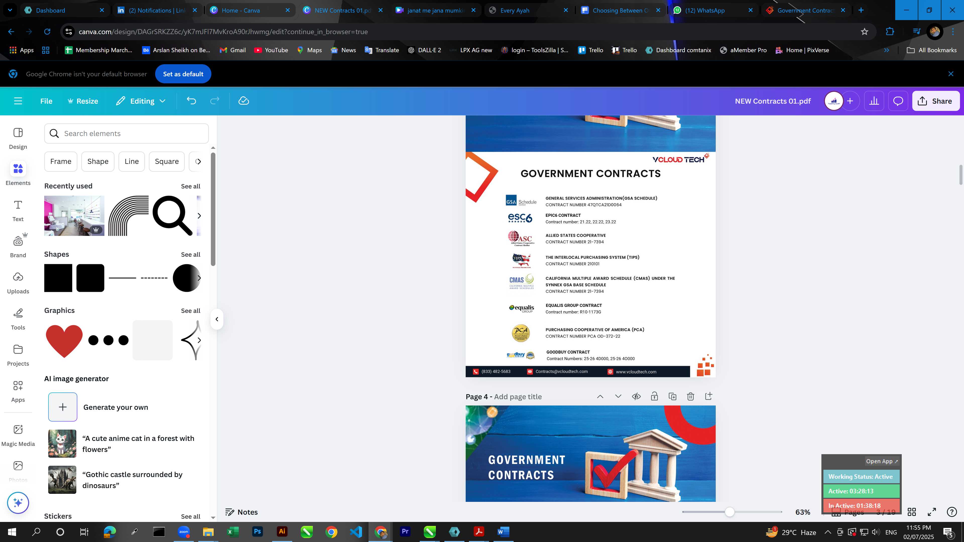The height and width of the screenshot is (542, 964).
Task: Click Share button
Action: (936, 101)
